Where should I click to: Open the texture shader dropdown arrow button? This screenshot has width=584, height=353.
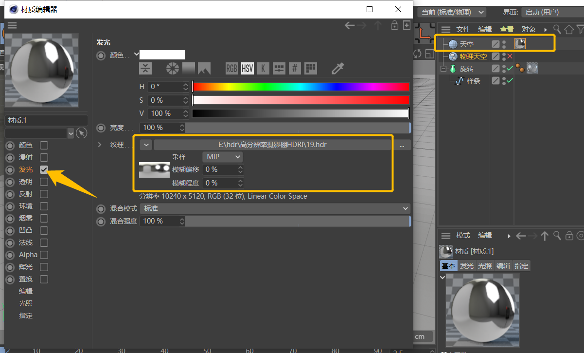coord(145,145)
